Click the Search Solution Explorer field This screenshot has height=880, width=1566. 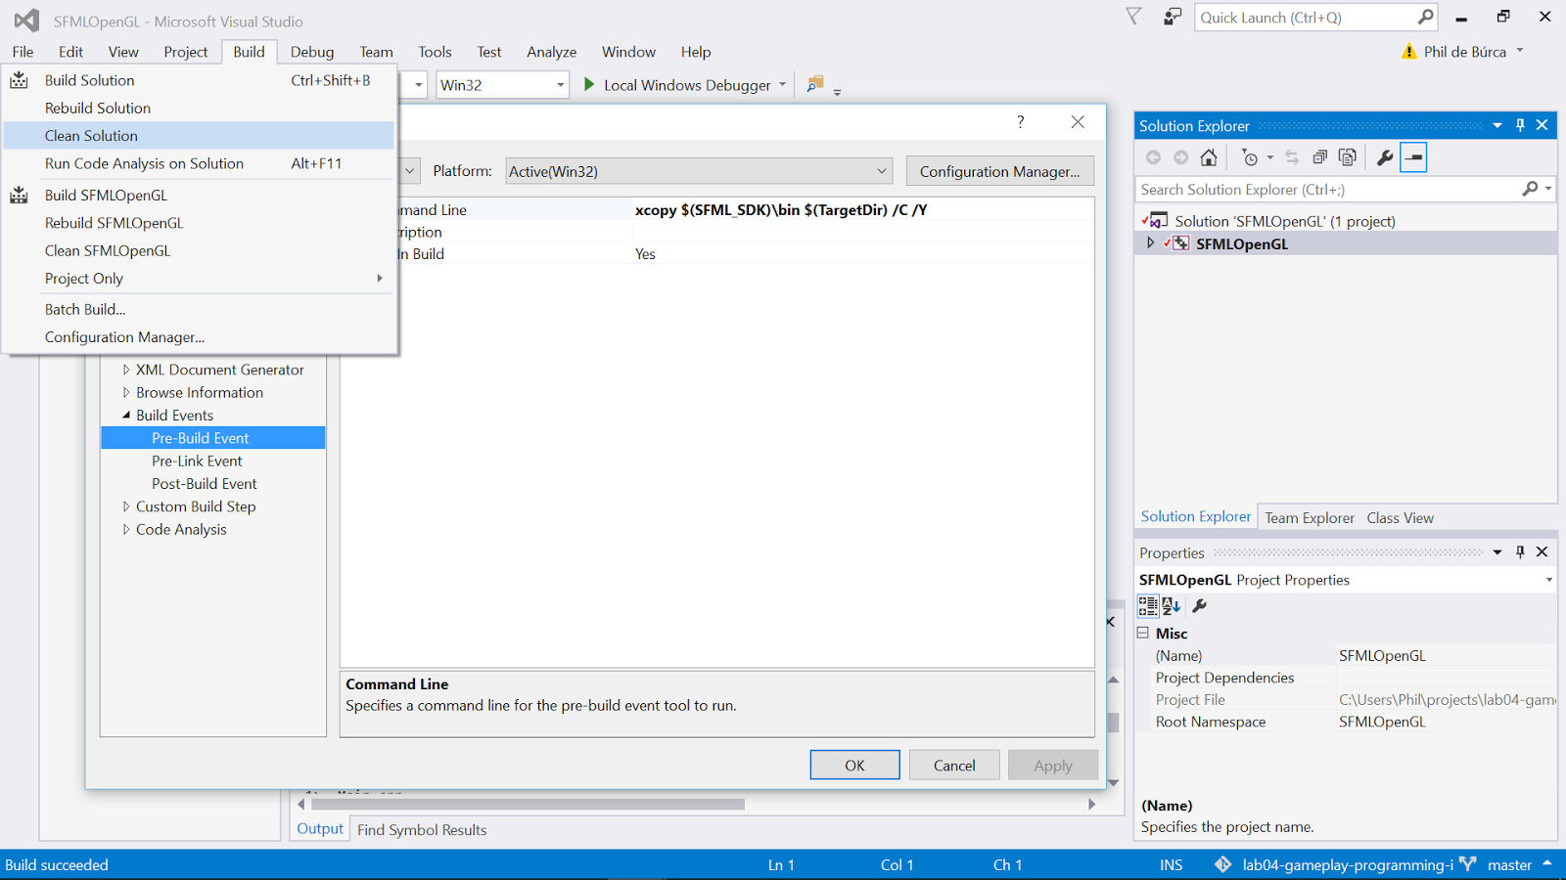click(1326, 189)
